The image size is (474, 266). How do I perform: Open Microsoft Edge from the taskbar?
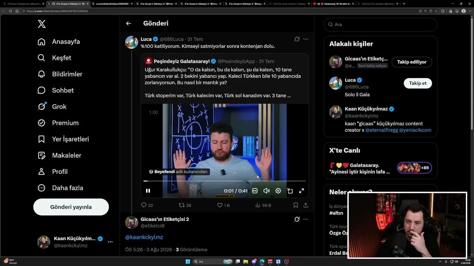coord(262,262)
